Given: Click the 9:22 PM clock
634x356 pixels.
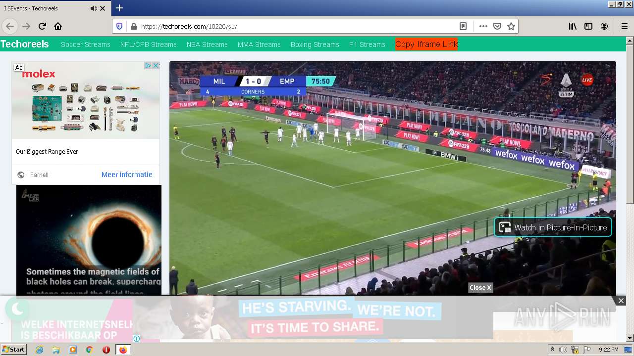Looking at the screenshot, I should (x=608, y=350).
